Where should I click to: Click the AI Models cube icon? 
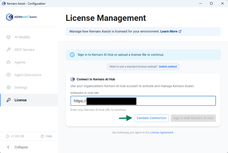tap(8, 37)
